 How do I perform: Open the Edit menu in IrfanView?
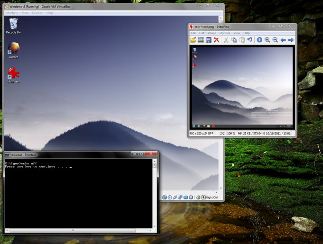click(x=201, y=33)
